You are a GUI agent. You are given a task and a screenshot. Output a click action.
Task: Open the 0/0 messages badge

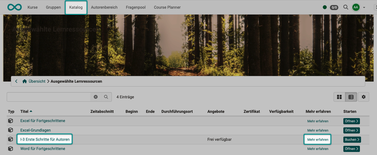(334, 8)
